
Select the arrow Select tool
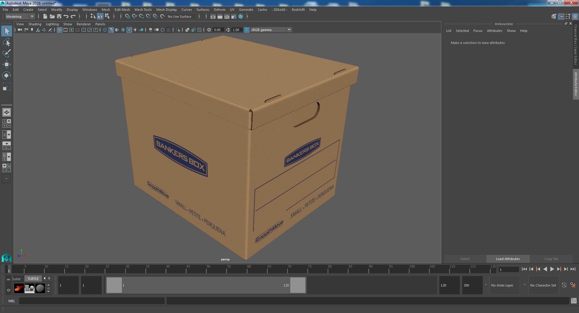tap(7, 31)
